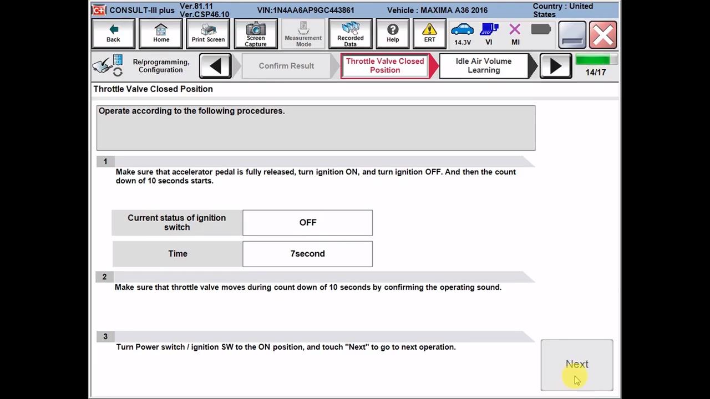Click the ERT warning icon

pos(429,34)
